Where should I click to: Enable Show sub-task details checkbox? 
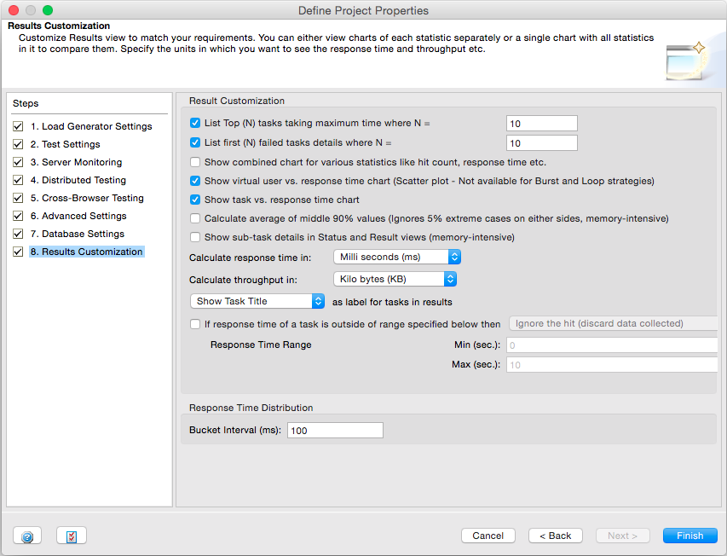(195, 237)
